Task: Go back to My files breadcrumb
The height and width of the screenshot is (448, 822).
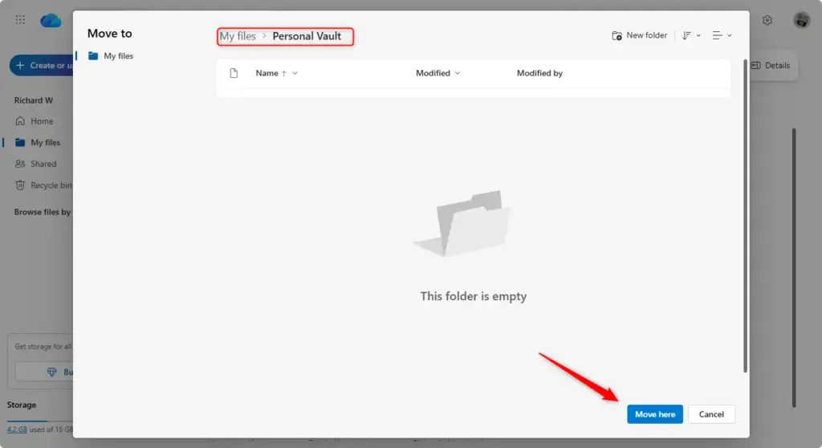Action: 238,36
